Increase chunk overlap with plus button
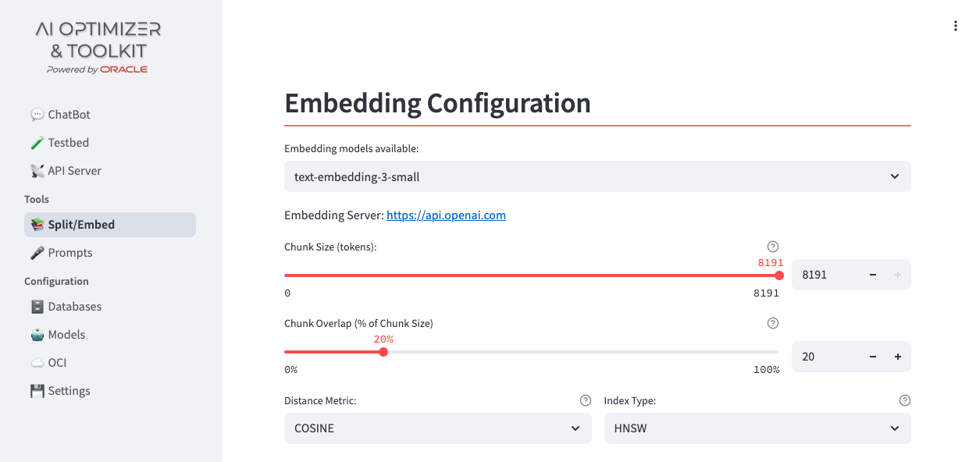 pyautogui.click(x=898, y=357)
